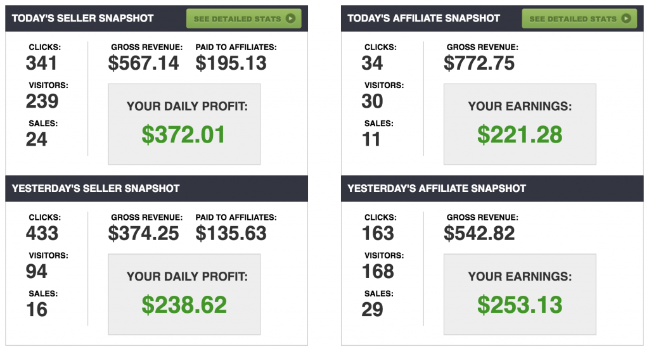649x349 pixels.
Task: Click yesterday's affiliate sales count 29
Action: [x=372, y=310]
